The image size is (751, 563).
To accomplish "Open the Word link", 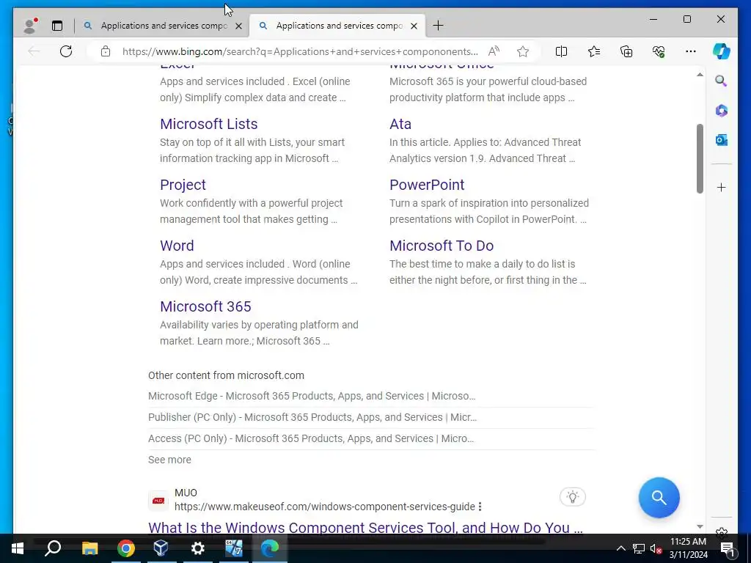I will 177,246.
